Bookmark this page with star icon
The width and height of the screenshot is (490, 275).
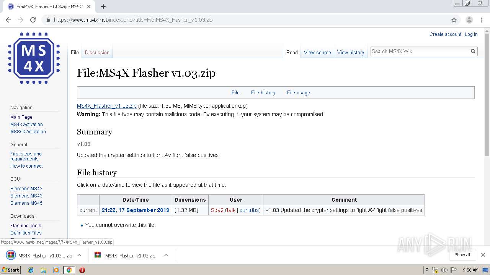454,20
